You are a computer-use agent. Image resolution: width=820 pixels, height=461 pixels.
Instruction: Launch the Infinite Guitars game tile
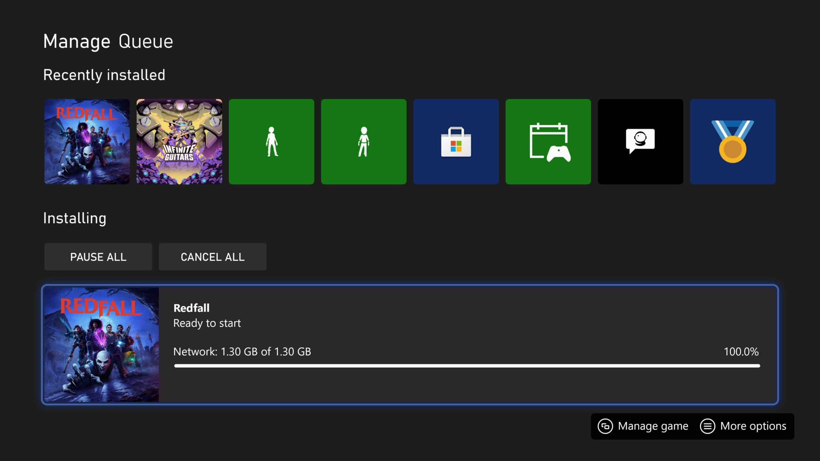coord(179,142)
